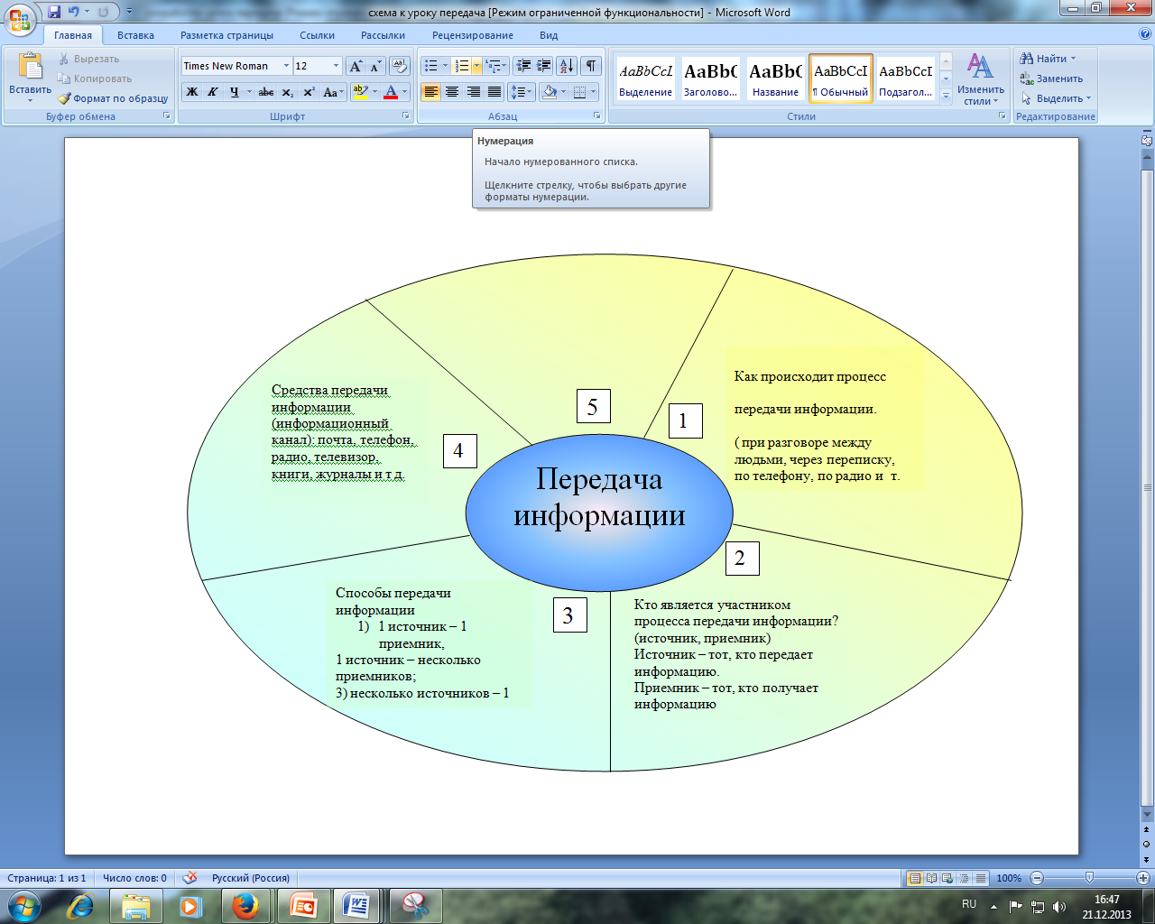Image resolution: width=1155 pixels, height=924 pixels.
Task: Open the Шрифт (Font) dialog launcher
Action: pyautogui.click(x=405, y=116)
